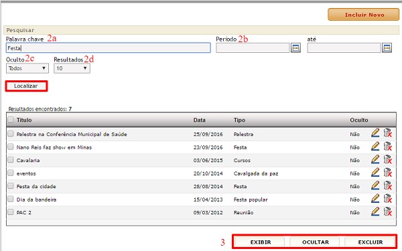This screenshot has height=251, width=402.
Task: Toggle select-all checkbox in Titulo header
Action: pyautogui.click(x=11, y=120)
